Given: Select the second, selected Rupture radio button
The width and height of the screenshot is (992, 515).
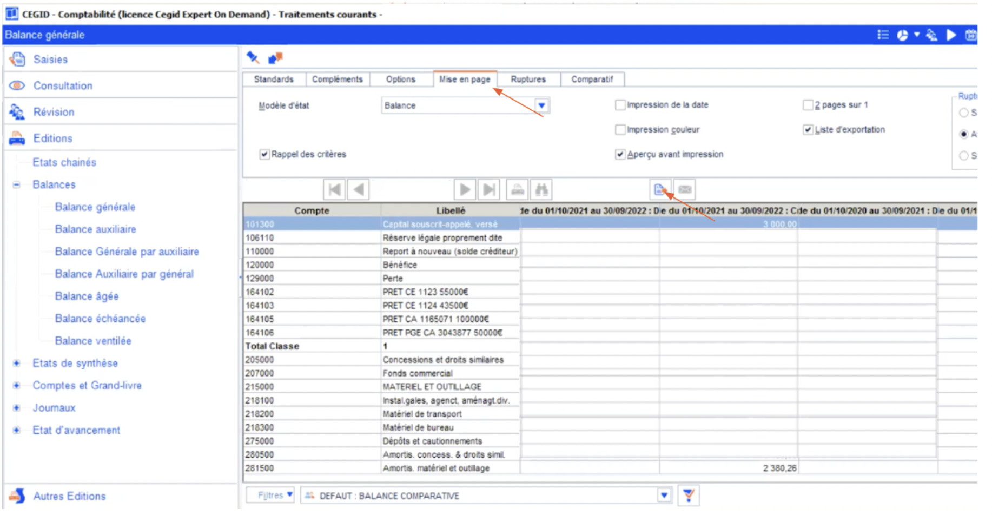Looking at the screenshot, I should tap(963, 134).
